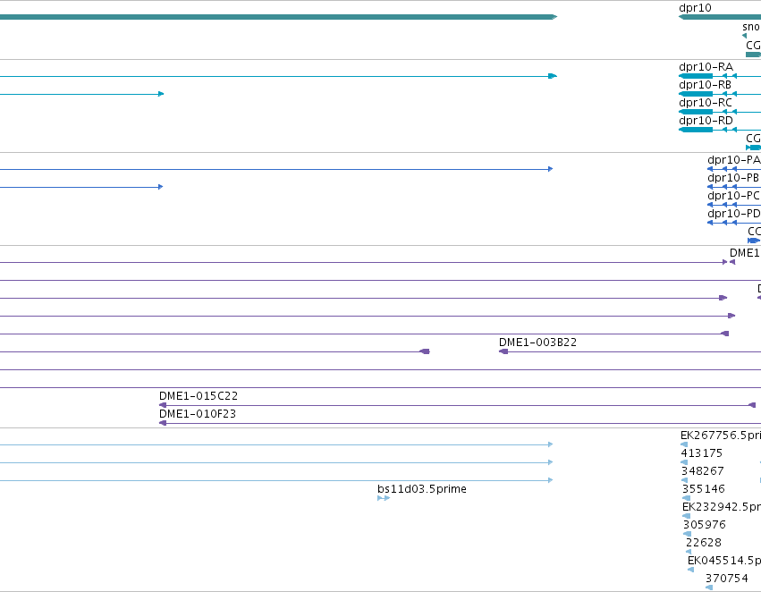Select the purple line of clone DME1-010F23

pos(461,423)
